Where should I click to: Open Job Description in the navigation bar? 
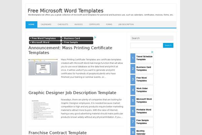click(126, 24)
